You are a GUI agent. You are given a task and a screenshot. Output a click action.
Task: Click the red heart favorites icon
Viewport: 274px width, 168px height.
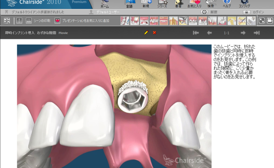coord(57,20)
